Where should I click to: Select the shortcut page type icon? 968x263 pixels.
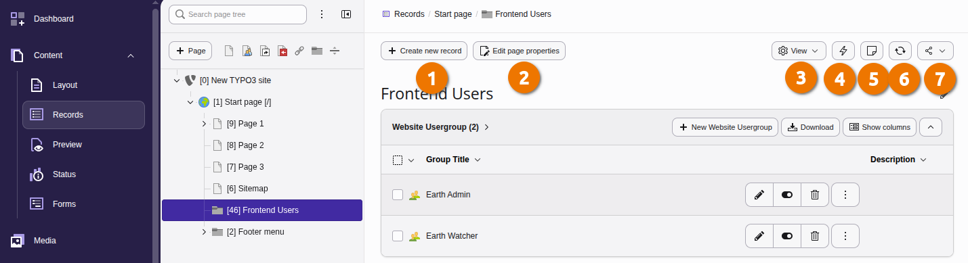(x=265, y=51)
